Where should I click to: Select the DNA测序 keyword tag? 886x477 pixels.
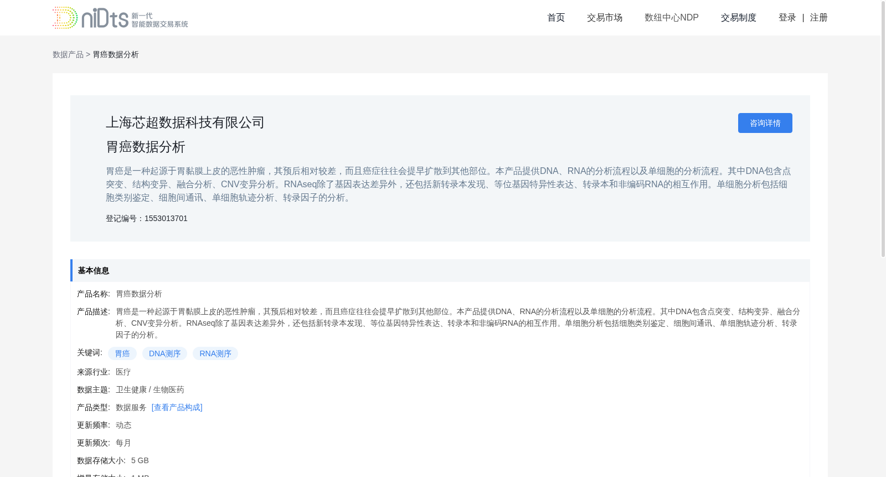(x=164, y=353)
